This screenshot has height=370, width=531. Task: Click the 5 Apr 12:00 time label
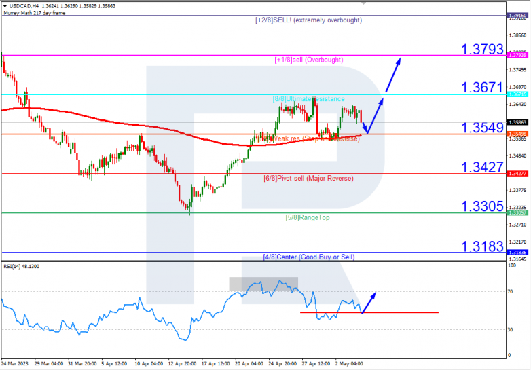115,364
